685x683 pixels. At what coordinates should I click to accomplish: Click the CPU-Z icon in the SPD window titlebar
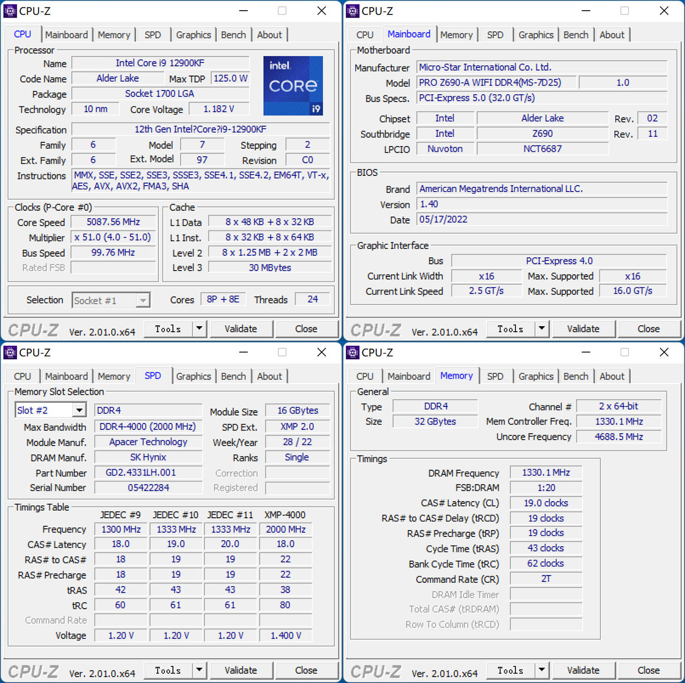[11, 352]
